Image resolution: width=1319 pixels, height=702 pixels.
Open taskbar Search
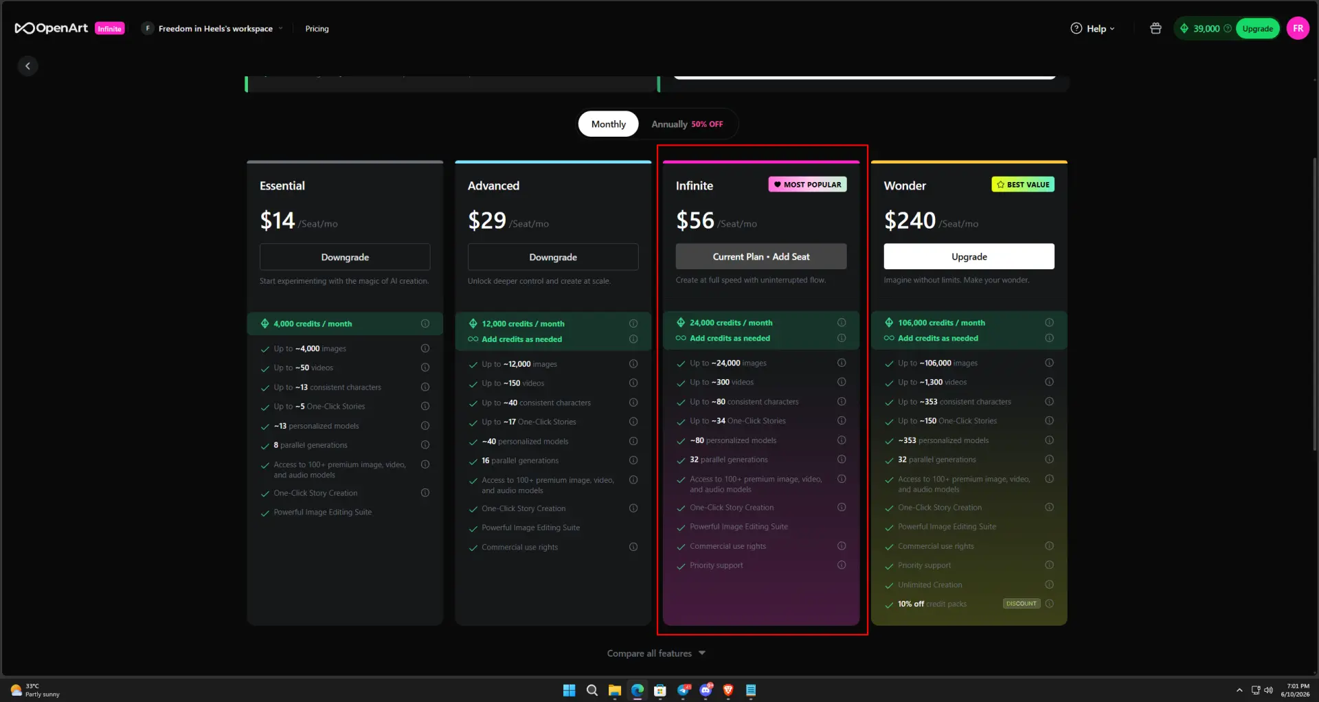click(x=592, y=690)
